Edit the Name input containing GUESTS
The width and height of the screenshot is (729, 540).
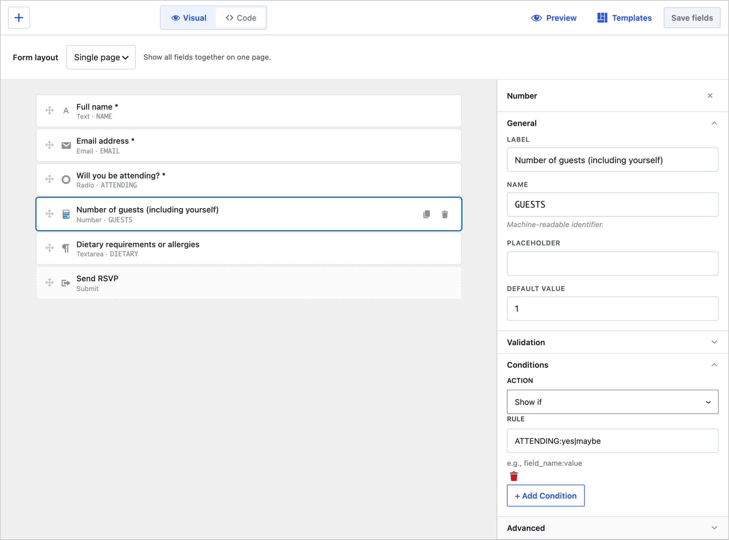[612, 205]
